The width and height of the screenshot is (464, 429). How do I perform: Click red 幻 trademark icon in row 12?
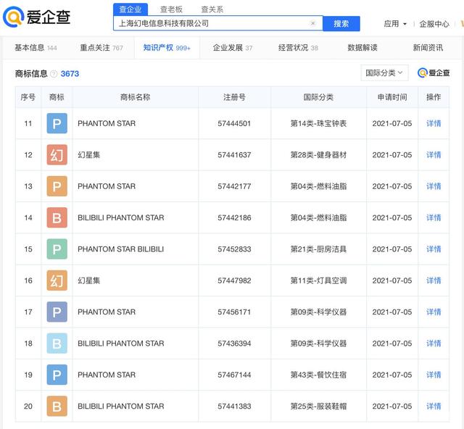click(x=57, y=155)
